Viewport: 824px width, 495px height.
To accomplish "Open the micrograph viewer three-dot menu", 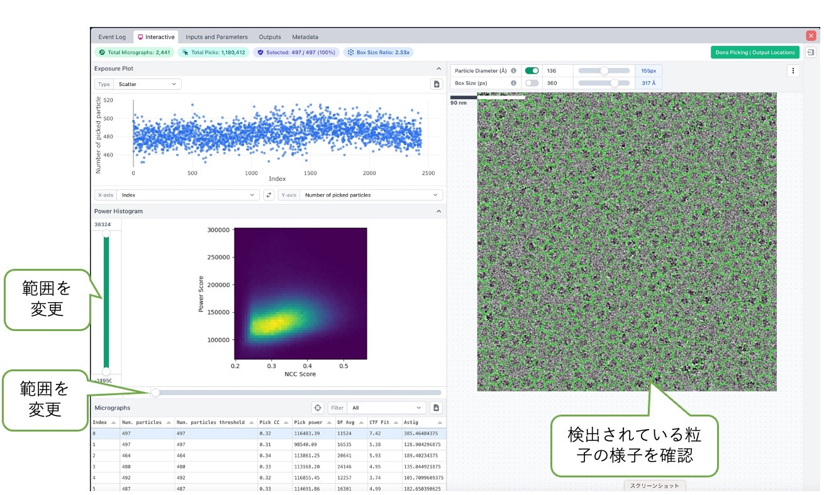I will pyautogui.click(x=793, y=71).
